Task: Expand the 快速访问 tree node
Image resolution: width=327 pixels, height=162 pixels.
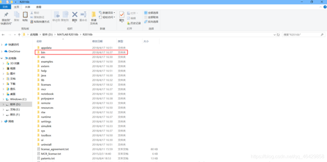Action: pos(2,44)
